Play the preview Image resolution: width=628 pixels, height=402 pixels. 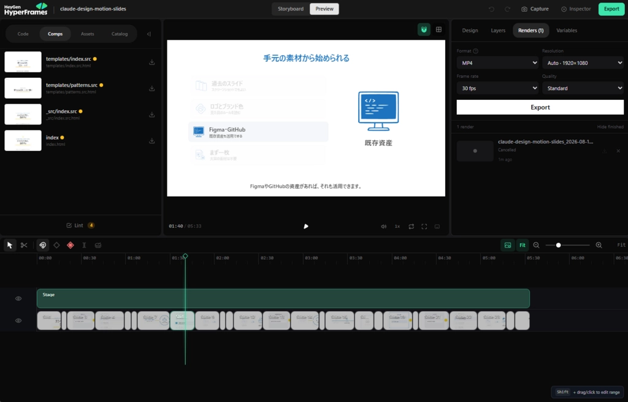click(306, 226)
